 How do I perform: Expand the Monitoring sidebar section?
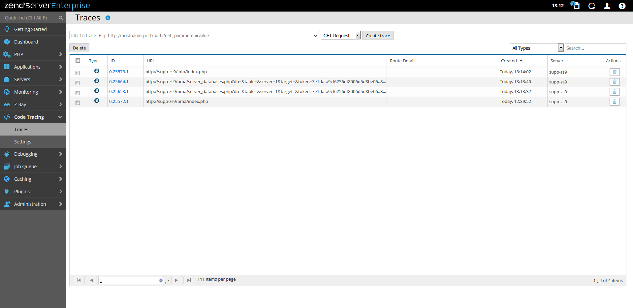pos(33,92)
